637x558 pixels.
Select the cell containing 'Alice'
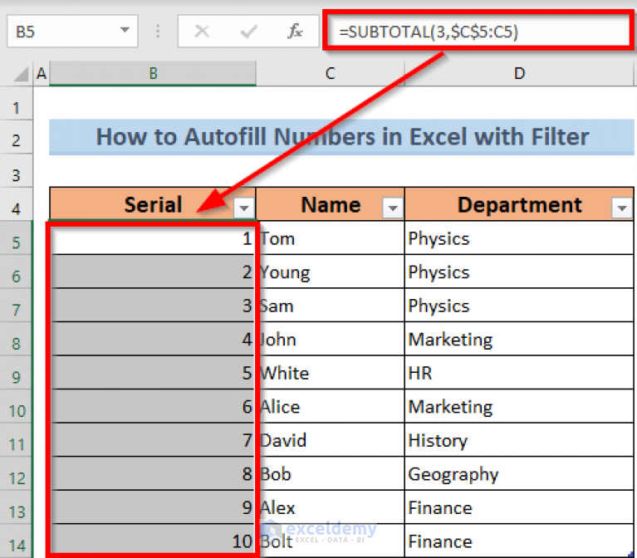[x=331, y=407]
